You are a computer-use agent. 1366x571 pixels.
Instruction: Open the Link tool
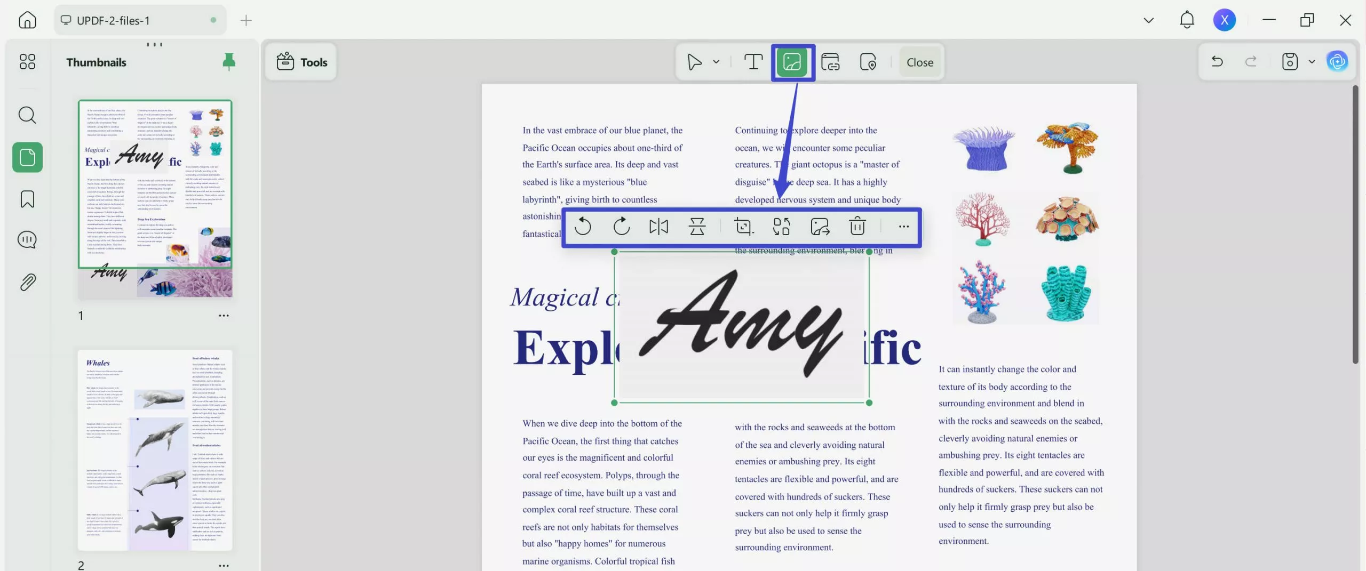pos(831,62)
